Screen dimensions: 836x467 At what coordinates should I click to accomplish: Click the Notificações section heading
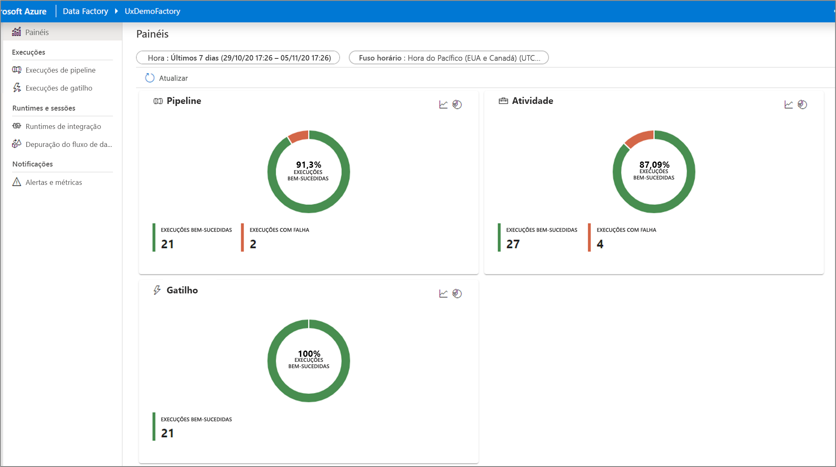click(x=33, y=164)
